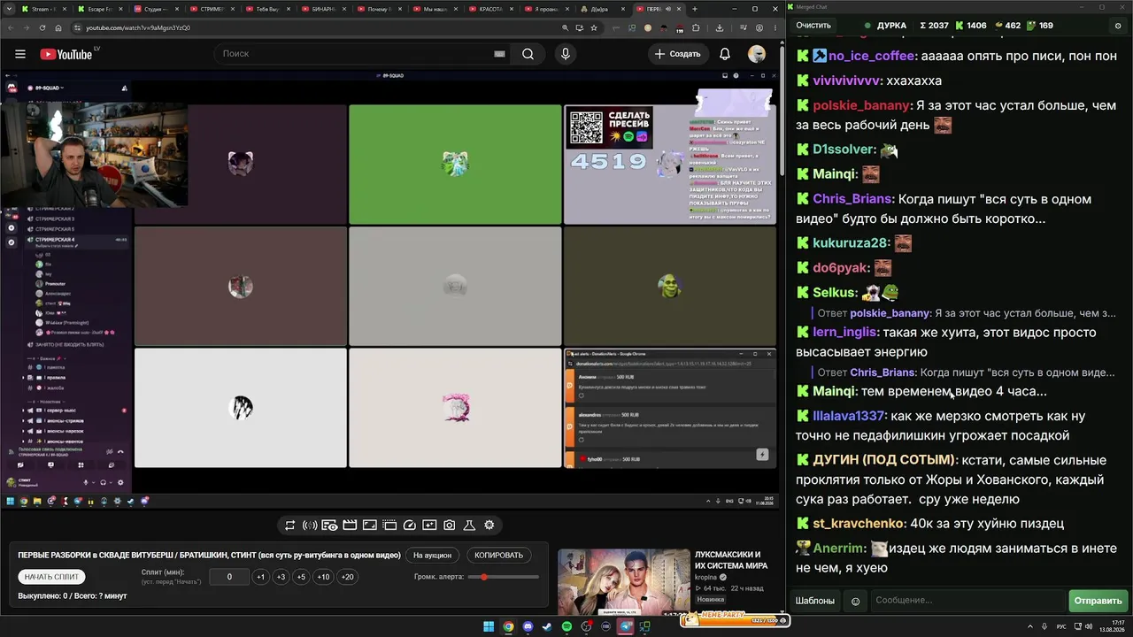The image size is (1133, 637).
Task: Open the recommended video thumbnail 'ЛУКСМАКСИКИ'
Action: (623, 582)
